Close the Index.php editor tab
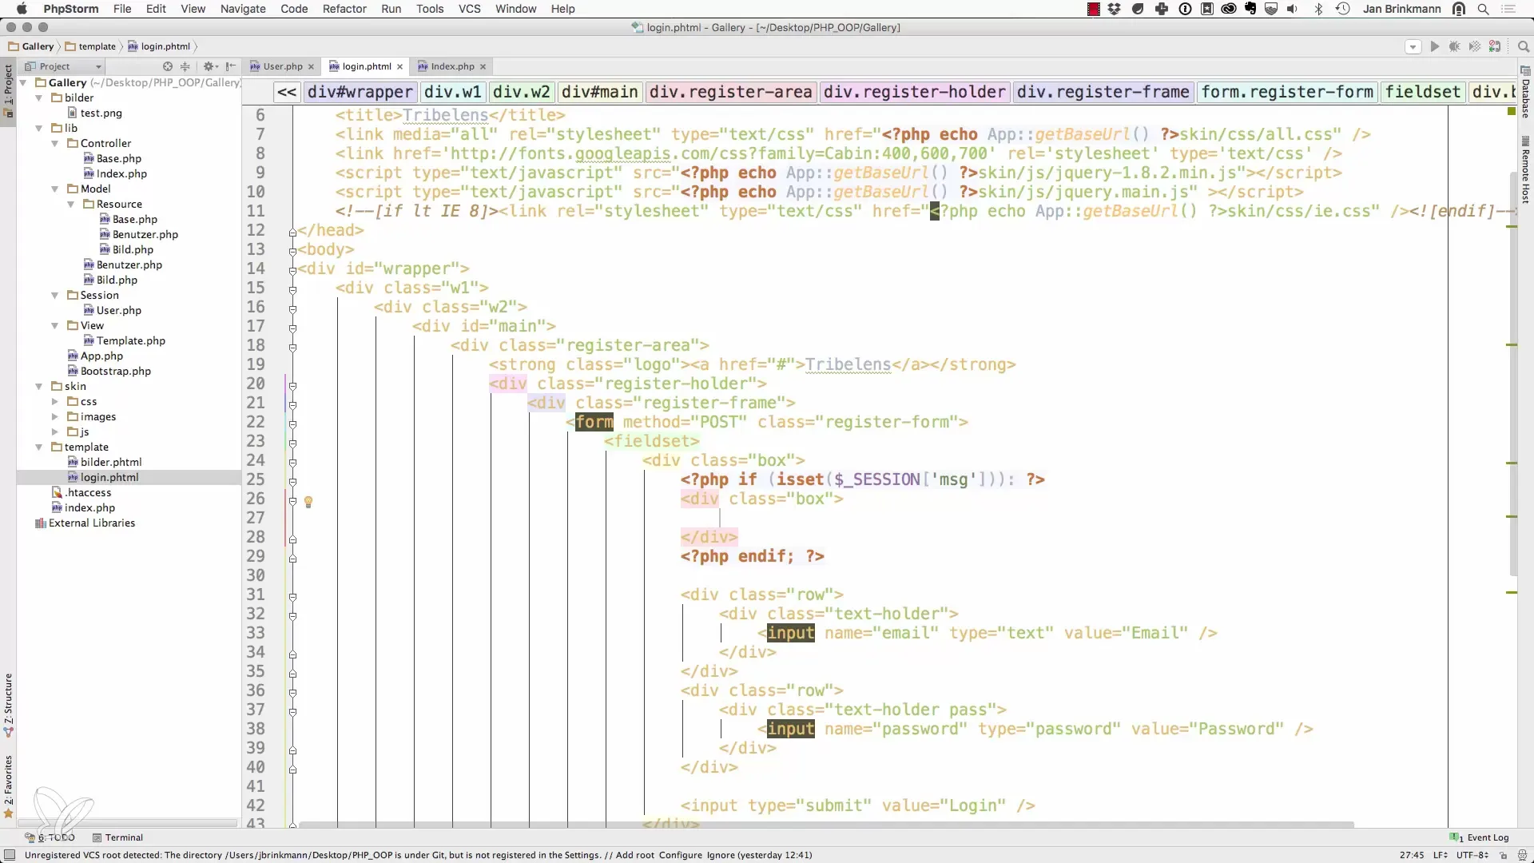The width and height of the screenshot is (1534, 863). [483, 66]
